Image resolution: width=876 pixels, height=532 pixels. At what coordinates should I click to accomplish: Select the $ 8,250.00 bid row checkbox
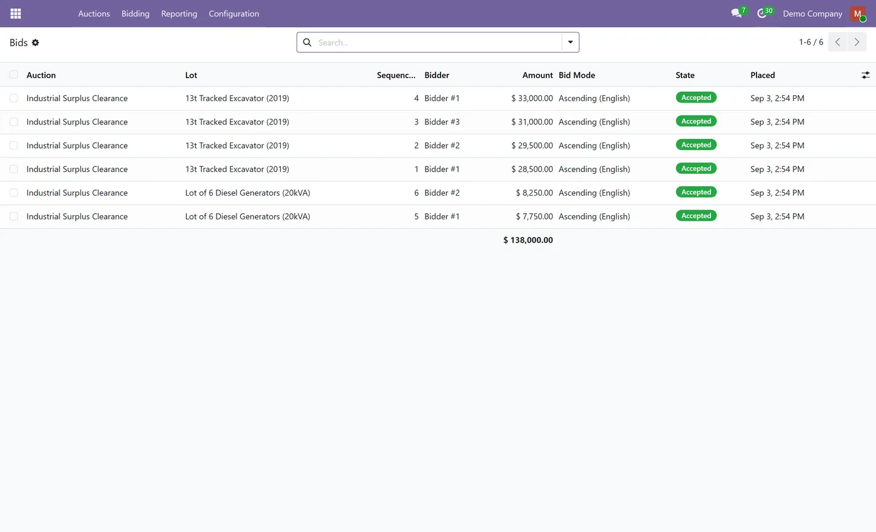[14, 193]
